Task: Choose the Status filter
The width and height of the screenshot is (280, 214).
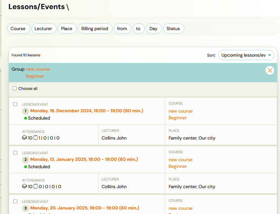Action: coord(173,29)
